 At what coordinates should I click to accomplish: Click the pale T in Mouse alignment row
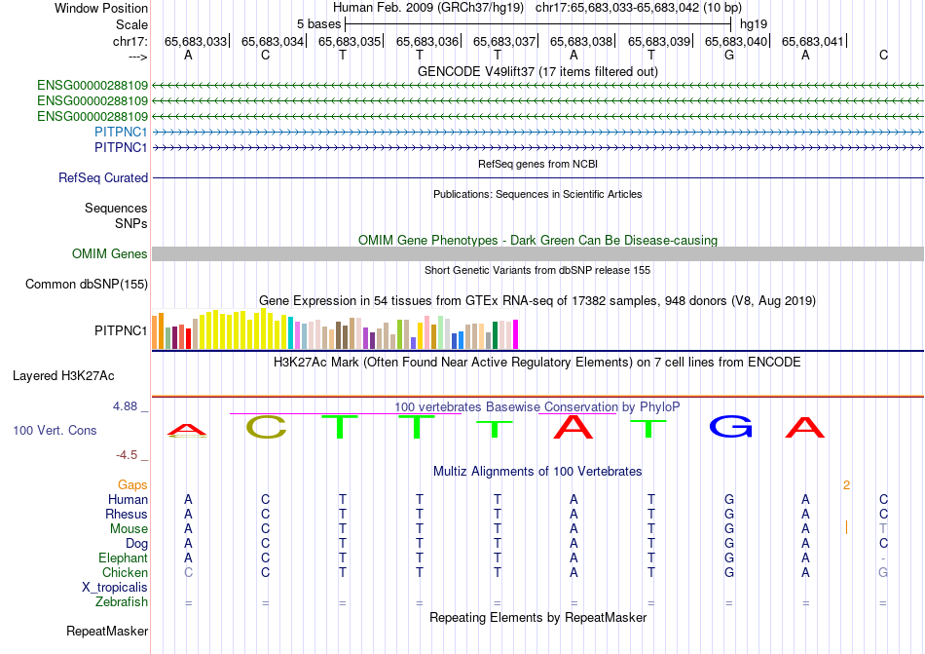point(883,529)
